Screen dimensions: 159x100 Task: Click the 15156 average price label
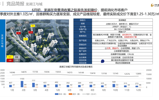(x=35, y=72)
